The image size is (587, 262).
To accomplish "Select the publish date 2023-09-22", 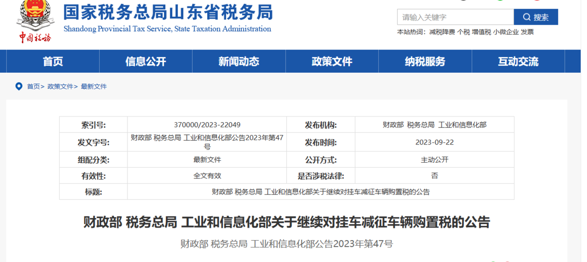I will coord(435,142).
